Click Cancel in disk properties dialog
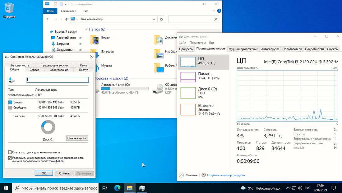 tap(64, 173)
